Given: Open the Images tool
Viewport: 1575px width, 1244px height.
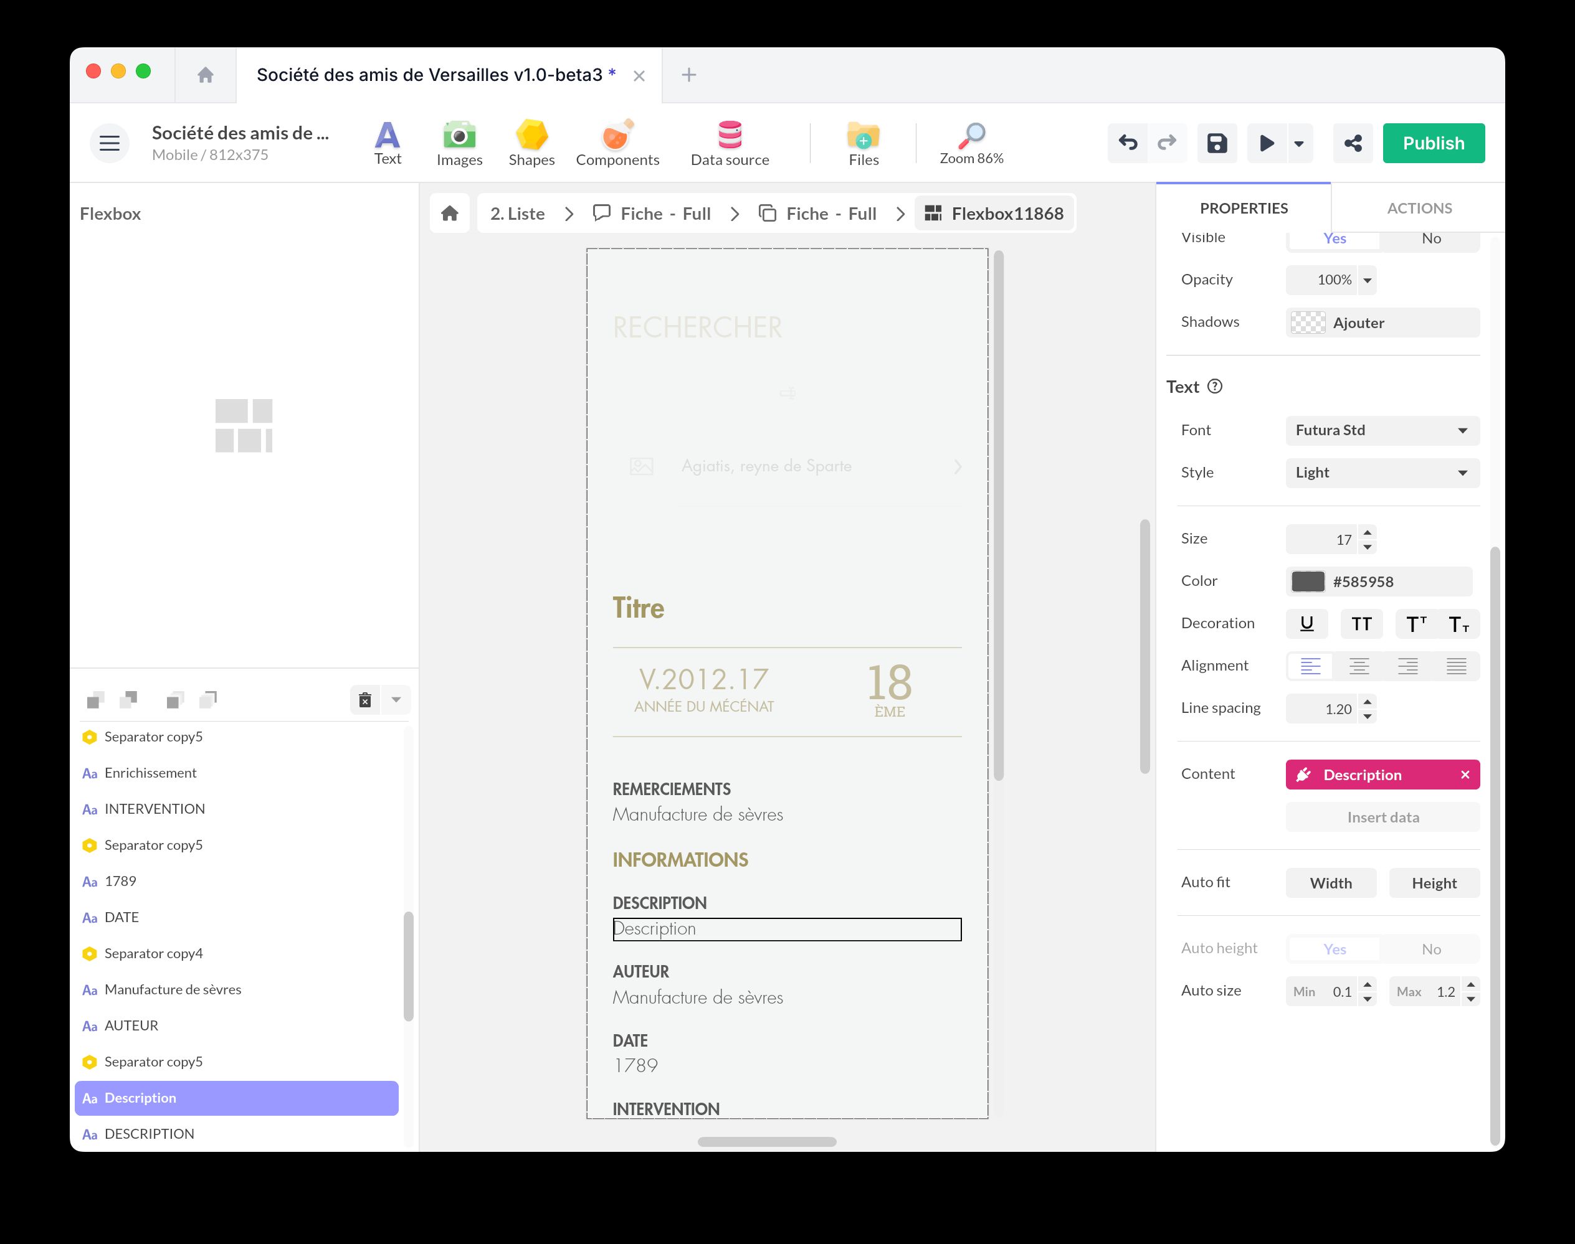Looking at the screenshot, I should 459,143.
